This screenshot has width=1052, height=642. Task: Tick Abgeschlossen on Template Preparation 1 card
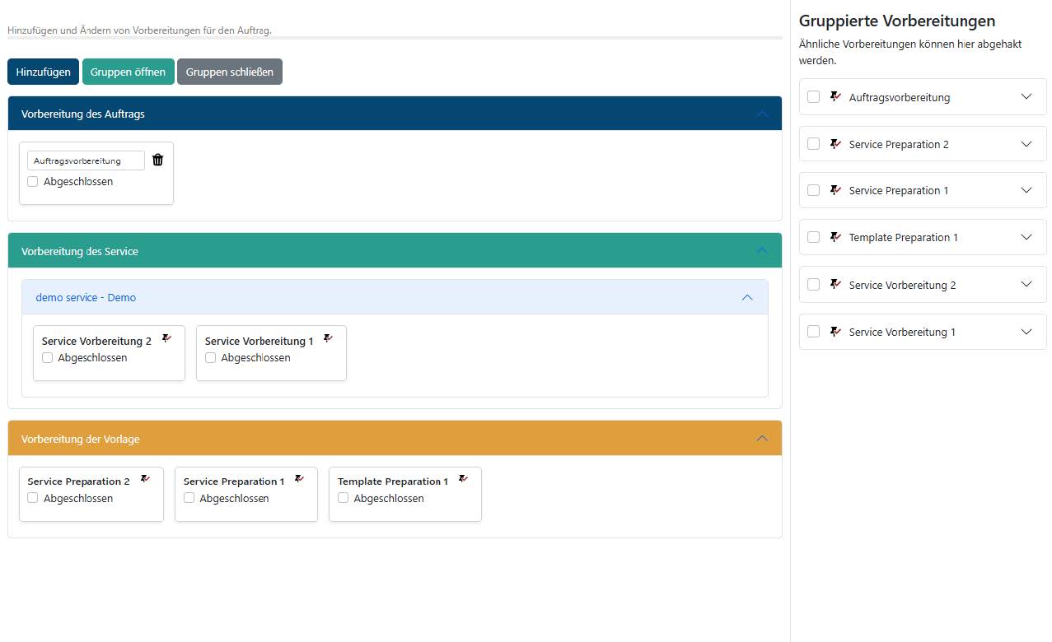344,498
